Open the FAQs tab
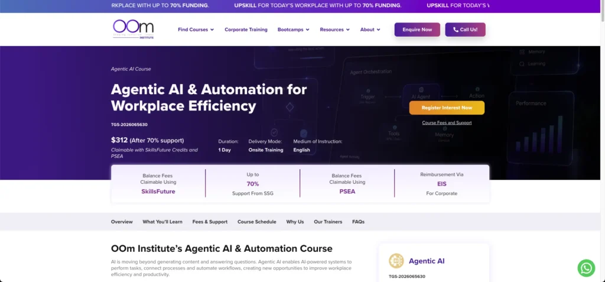Screen dimensions: 605x282 (x=359, y=222)
